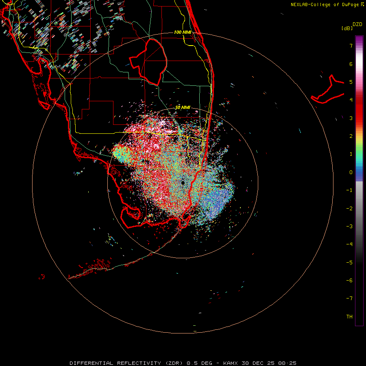The width and height of the screenshot is (366, 366).
Task: Click the 4 value on the color scale
Action: tap(351, 100)
